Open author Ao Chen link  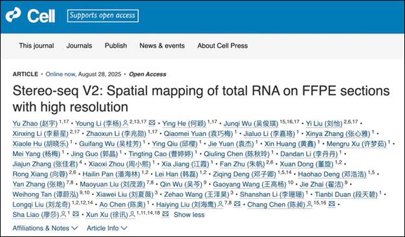click(122, 205)
